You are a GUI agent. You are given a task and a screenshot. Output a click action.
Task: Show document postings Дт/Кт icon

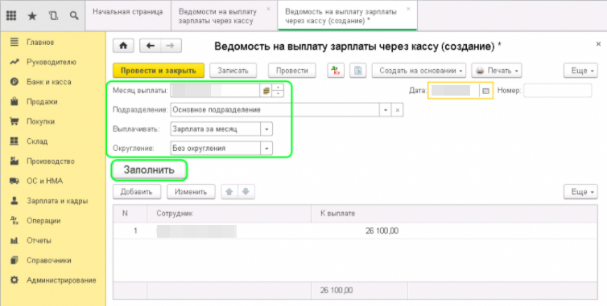(336, 71)
